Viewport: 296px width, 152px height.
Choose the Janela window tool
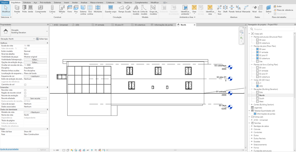tap(31, 9)
